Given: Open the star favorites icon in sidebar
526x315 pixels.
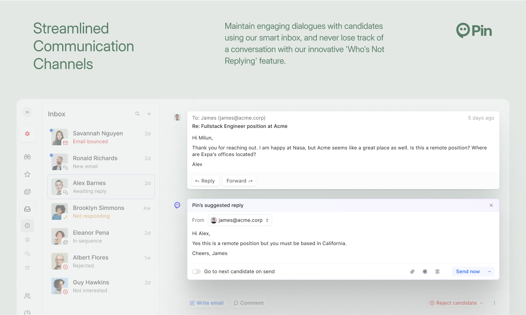Looking at the screenshot, I should point(27,174).
